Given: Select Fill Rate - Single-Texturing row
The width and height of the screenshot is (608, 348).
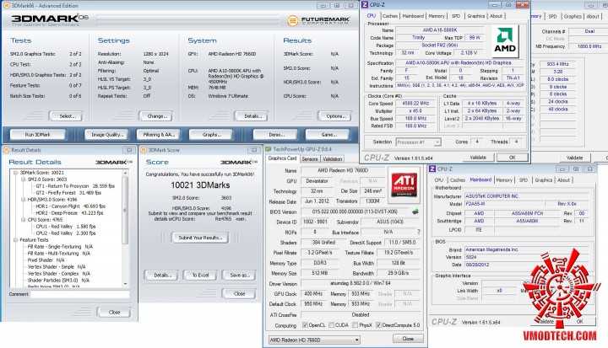Looking at the screenshot, I should 60,247.
